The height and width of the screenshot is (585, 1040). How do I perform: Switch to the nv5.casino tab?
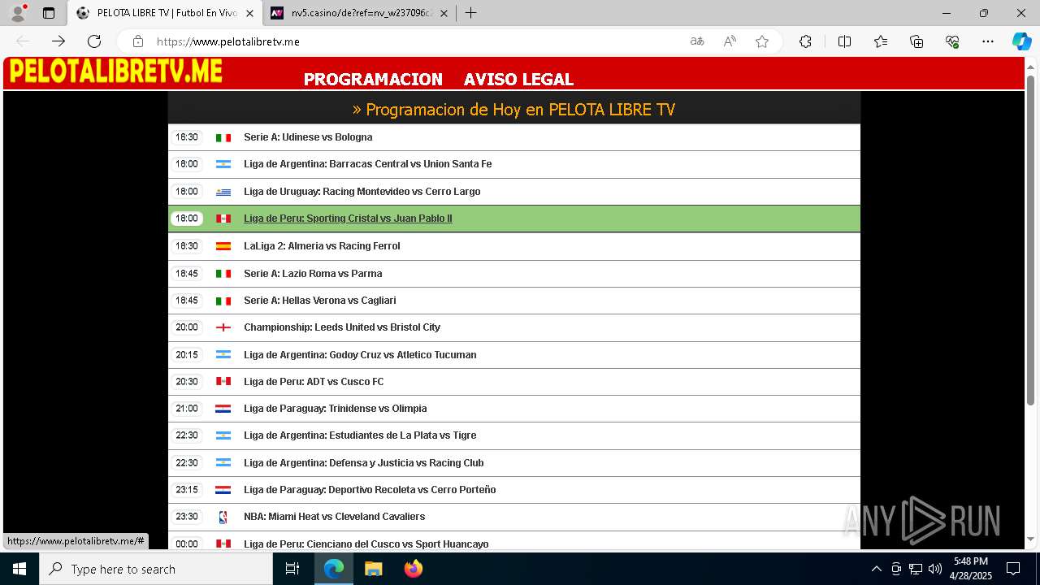pos(361,13)
